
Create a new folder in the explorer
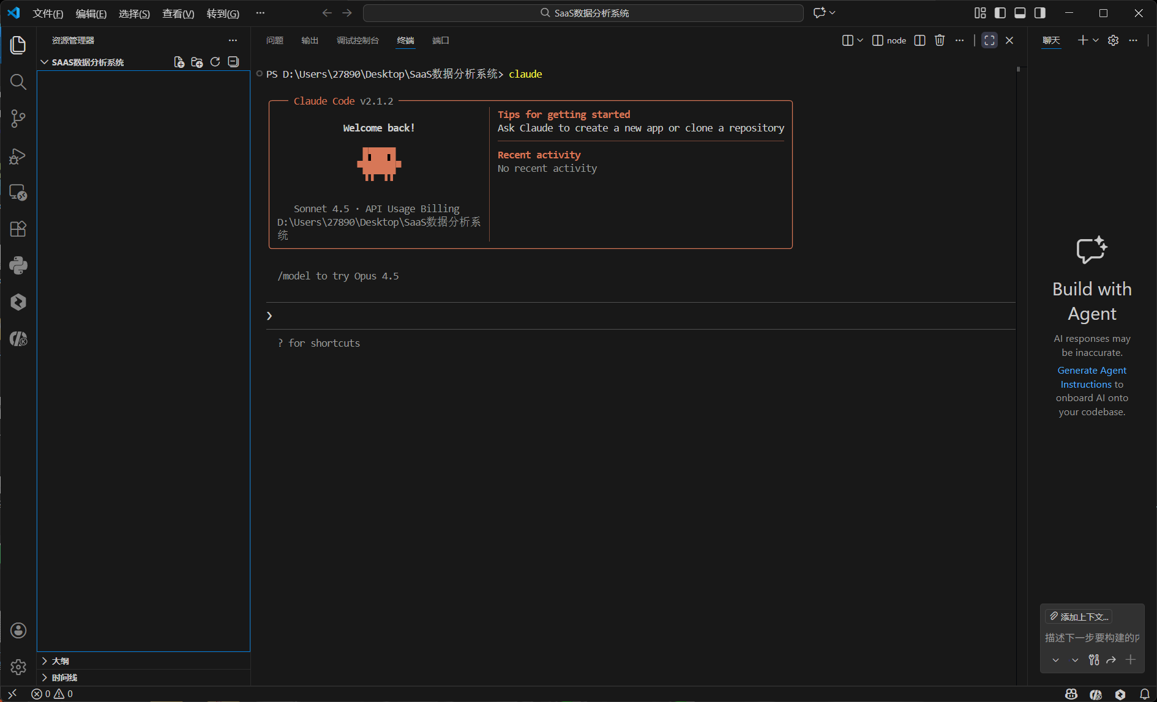coord(197,62)
